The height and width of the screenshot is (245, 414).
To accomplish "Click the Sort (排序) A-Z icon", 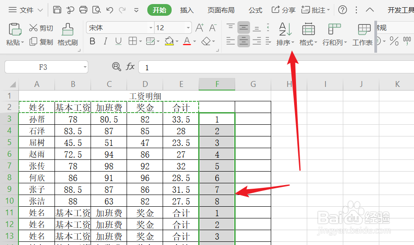I will [286, 29].
